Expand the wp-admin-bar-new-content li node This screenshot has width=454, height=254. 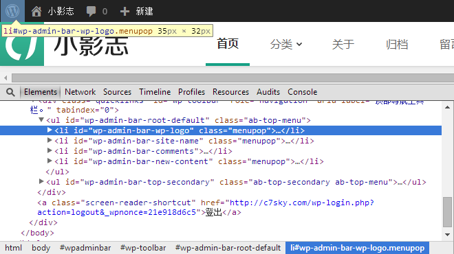(50, 161)
